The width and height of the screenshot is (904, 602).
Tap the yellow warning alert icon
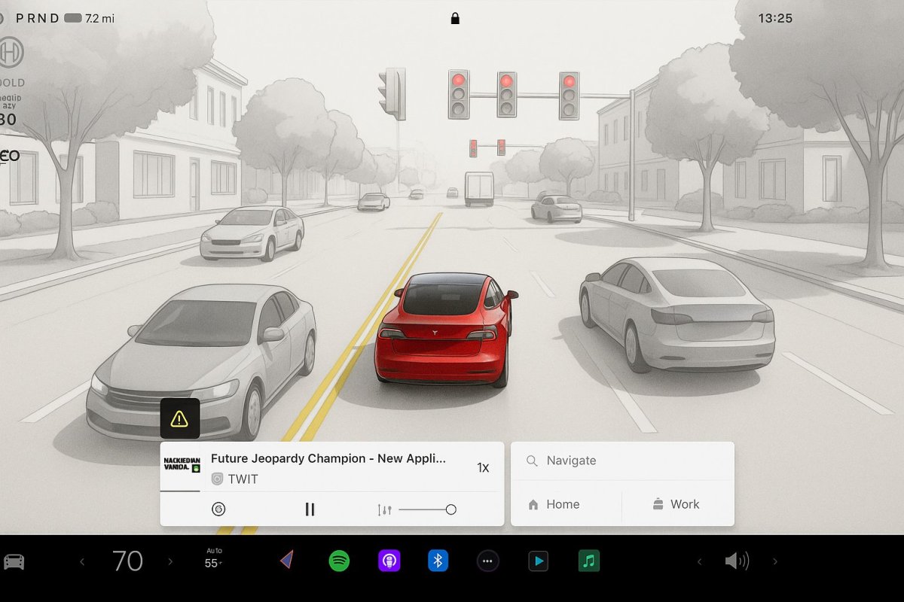[x=179, y=418]
